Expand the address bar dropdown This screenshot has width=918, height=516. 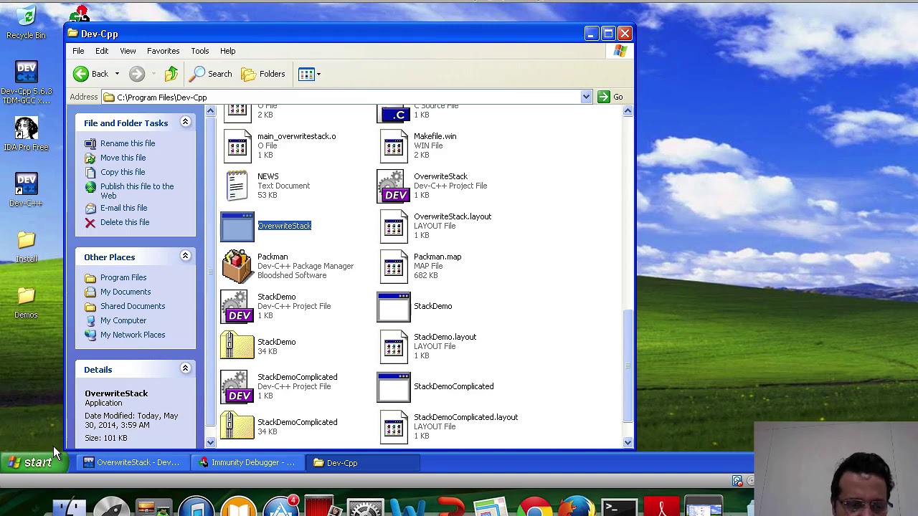(x=586, y=97)
